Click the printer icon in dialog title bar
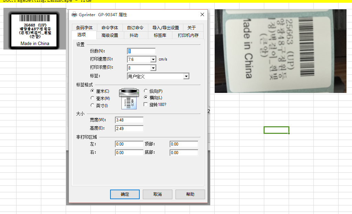Image resolution: width=352 pixels, height=214 pixels. (74, 15)
